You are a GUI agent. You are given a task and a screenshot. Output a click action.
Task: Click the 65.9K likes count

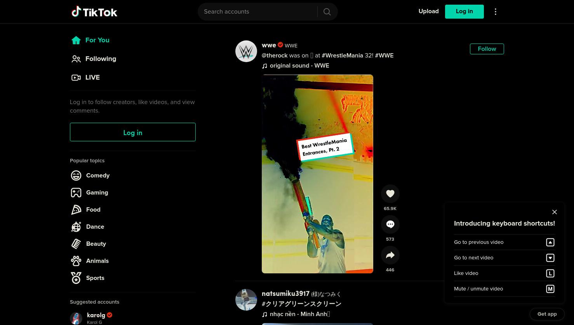[390, 209]
